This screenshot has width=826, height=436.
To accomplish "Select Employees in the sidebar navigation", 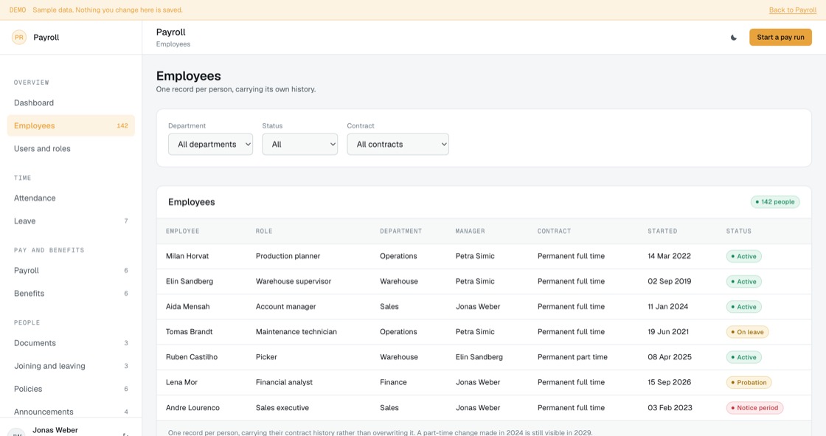I will 71,125.
